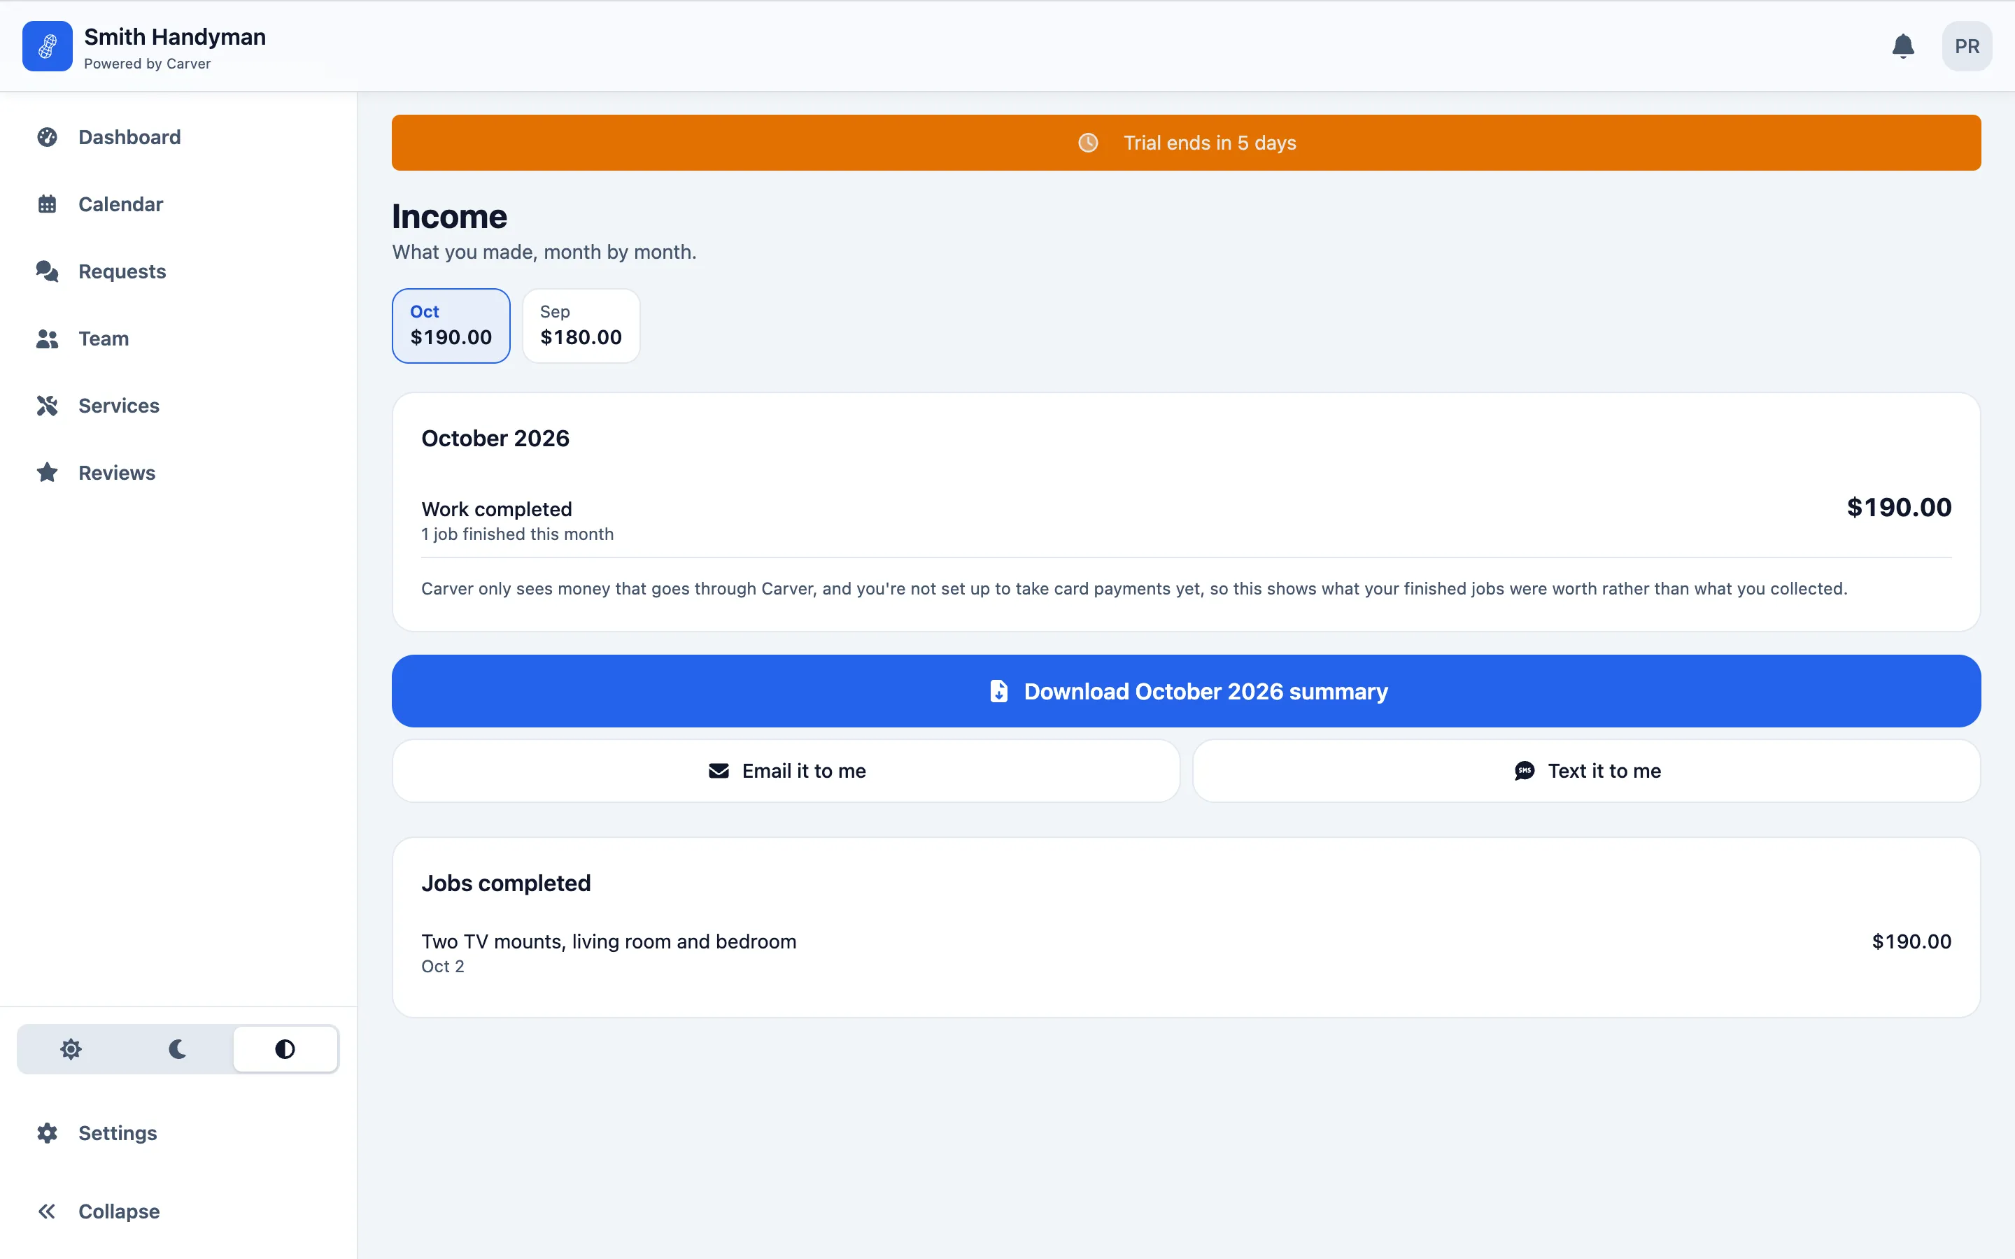Open the notifications bell
The width and height of the screenshot is (2015, 1259).
1902,45
